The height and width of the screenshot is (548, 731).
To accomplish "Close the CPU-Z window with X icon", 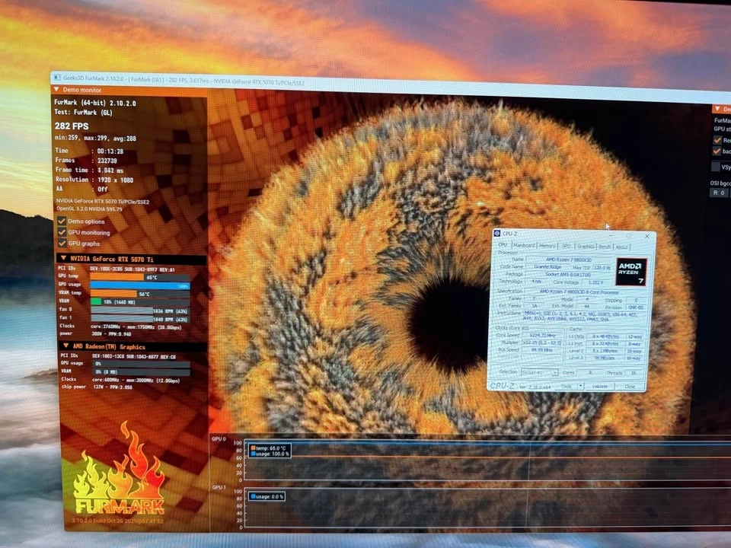I will pos(649,237).
